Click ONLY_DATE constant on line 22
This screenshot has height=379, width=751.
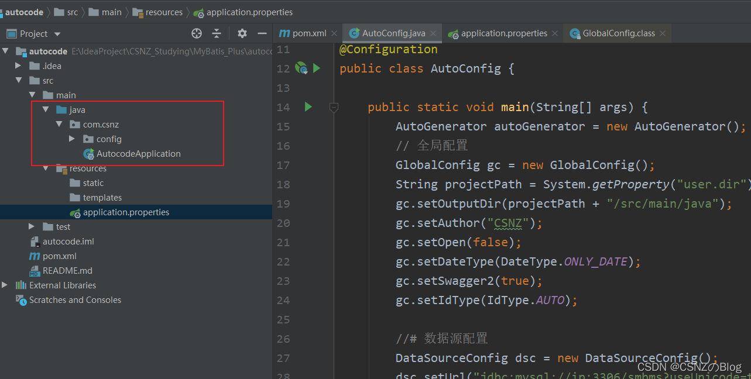click(595, 261)
